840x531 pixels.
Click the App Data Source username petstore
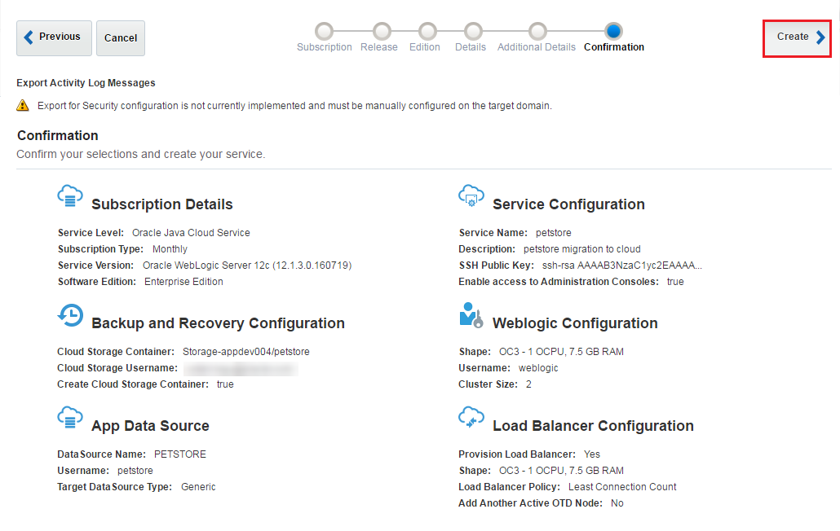[x=135, y=471]
